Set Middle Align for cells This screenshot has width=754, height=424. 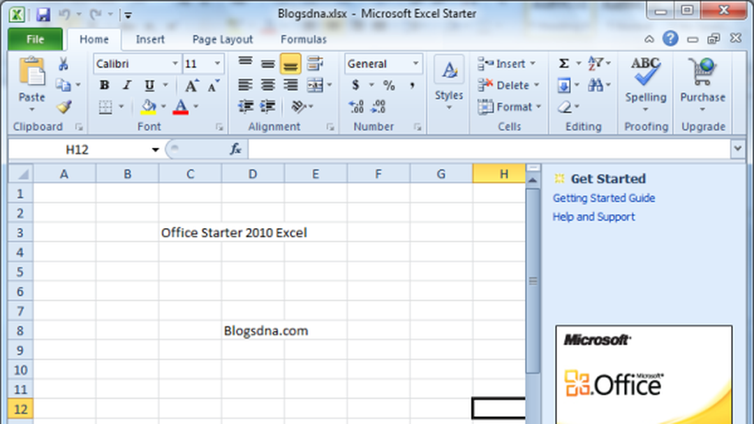tap(268, 63)
